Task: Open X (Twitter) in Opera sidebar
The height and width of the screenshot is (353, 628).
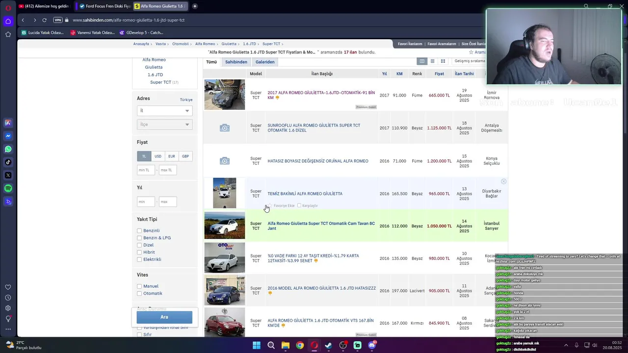Action: pos(8,175)
